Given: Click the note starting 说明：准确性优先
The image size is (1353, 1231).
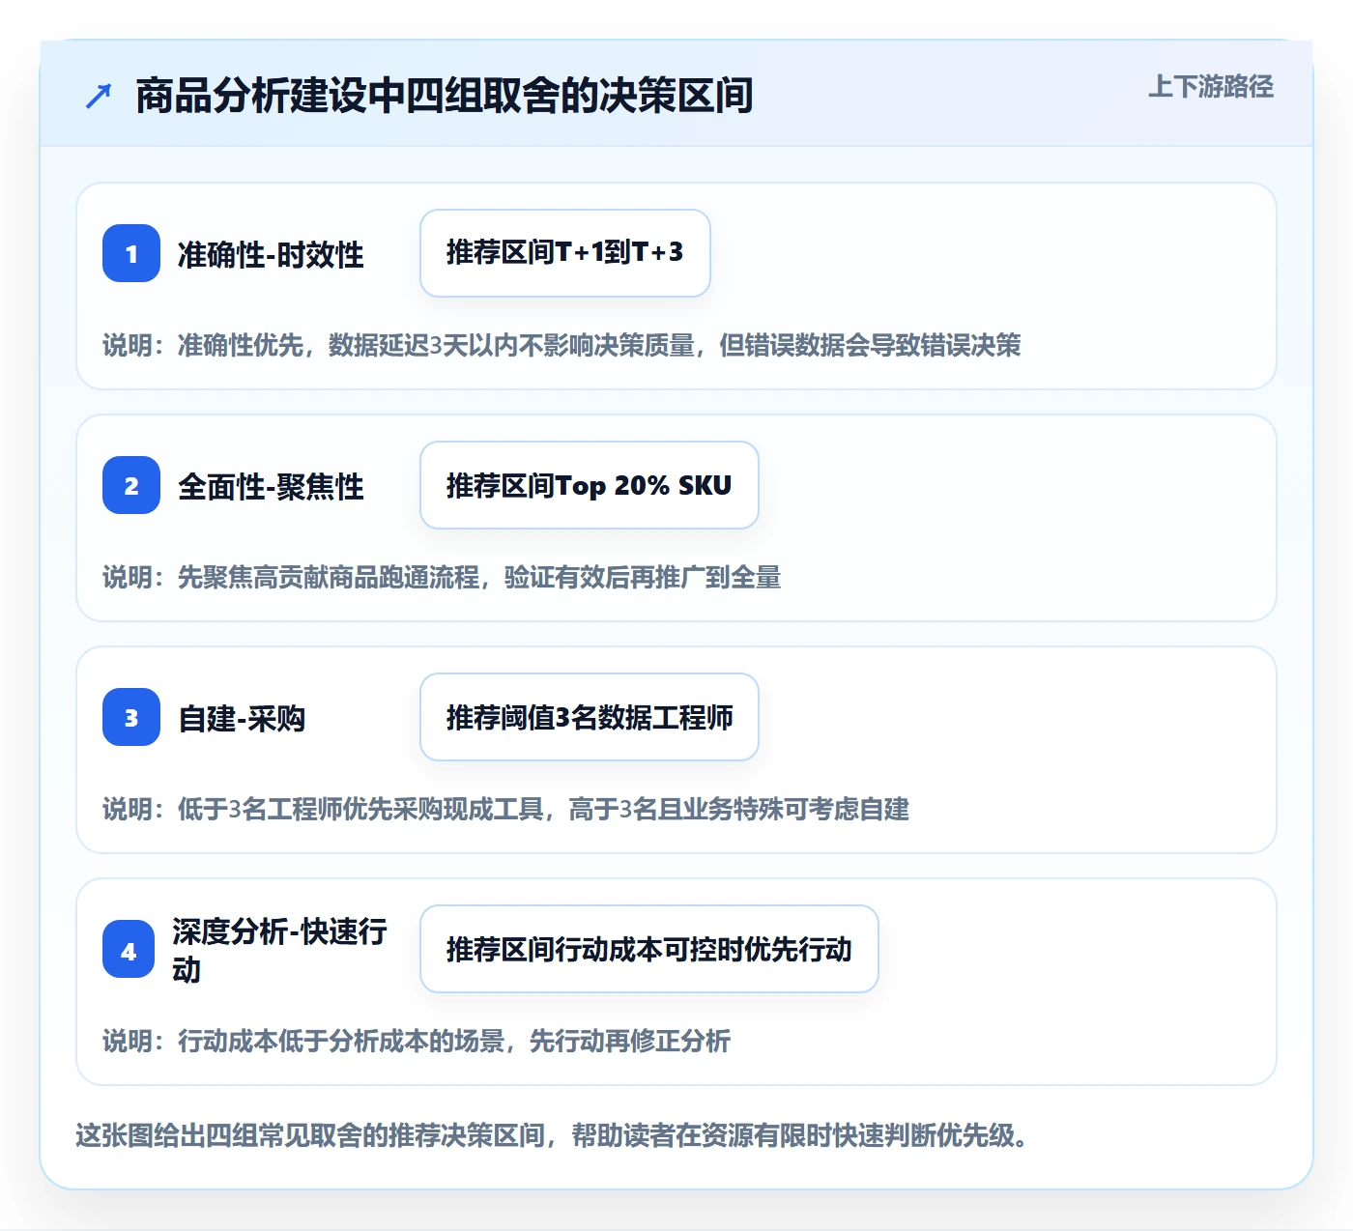Looking at the screenshot, I should (561, 345).
